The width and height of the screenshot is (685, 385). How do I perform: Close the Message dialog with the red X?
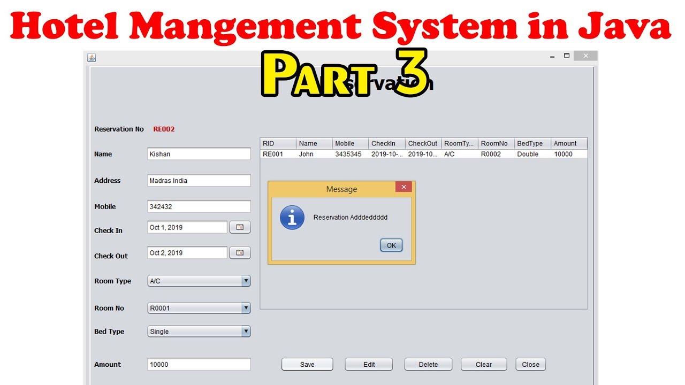(x=404, y=187)
